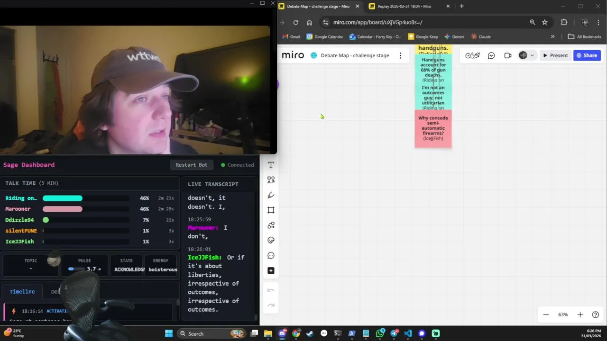This screenshot has width=607, height=341.
Task: Open the Claude bookmark
Action: pos(481,36)
